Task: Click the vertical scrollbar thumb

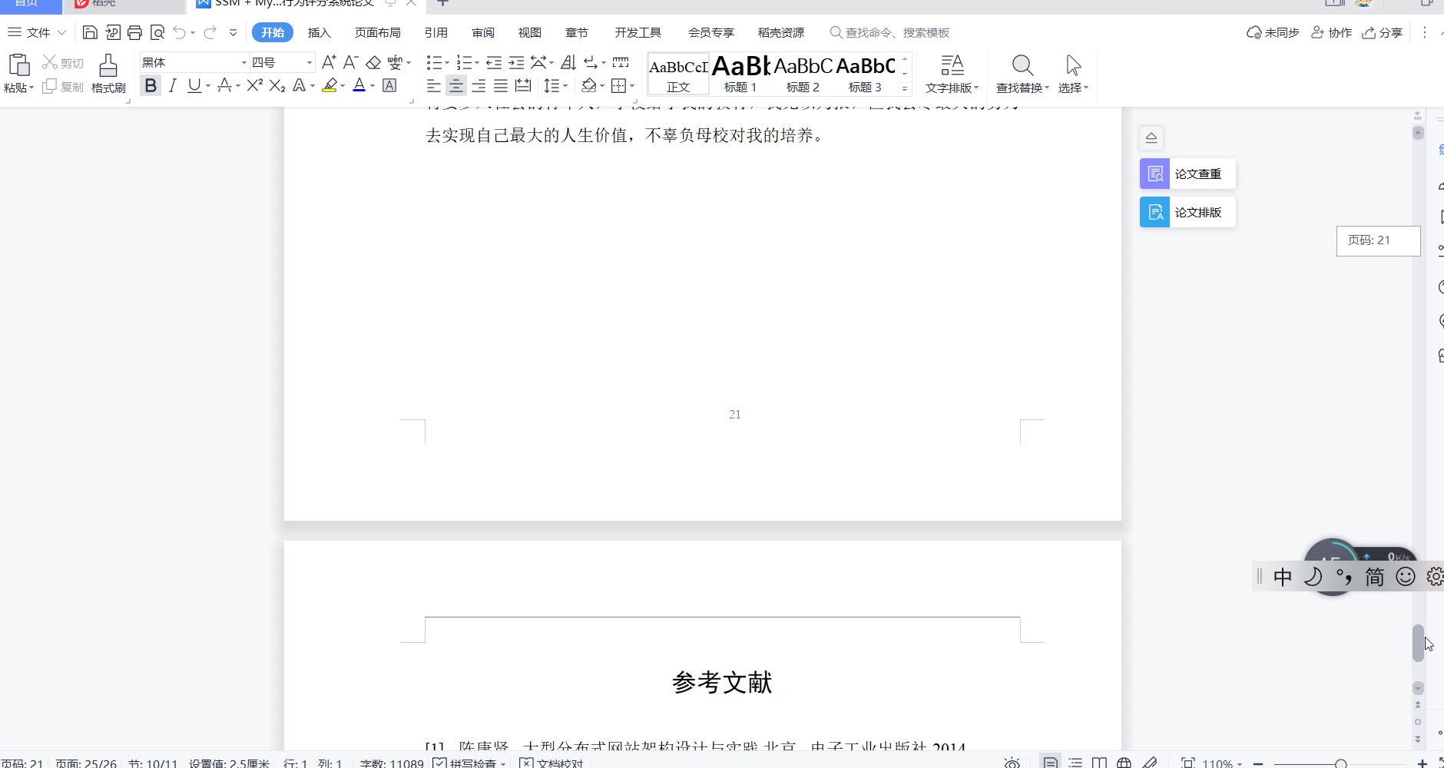Action: click(1418, 644)
